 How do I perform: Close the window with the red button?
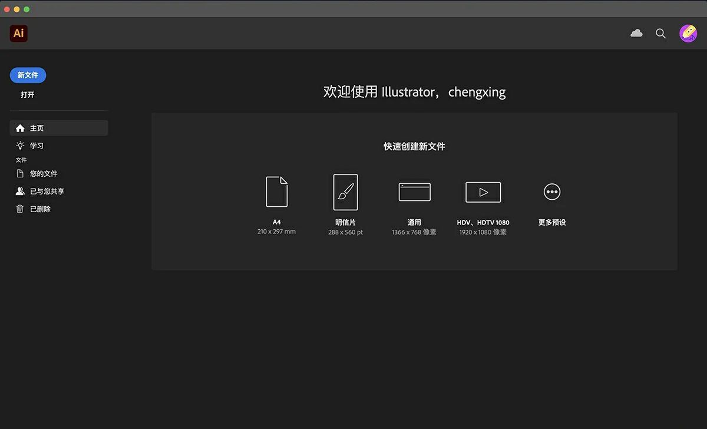pyautogui.click(x=7, y=9)
